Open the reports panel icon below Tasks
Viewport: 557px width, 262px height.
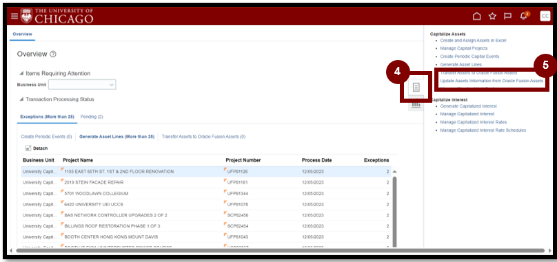pos(416,105)
